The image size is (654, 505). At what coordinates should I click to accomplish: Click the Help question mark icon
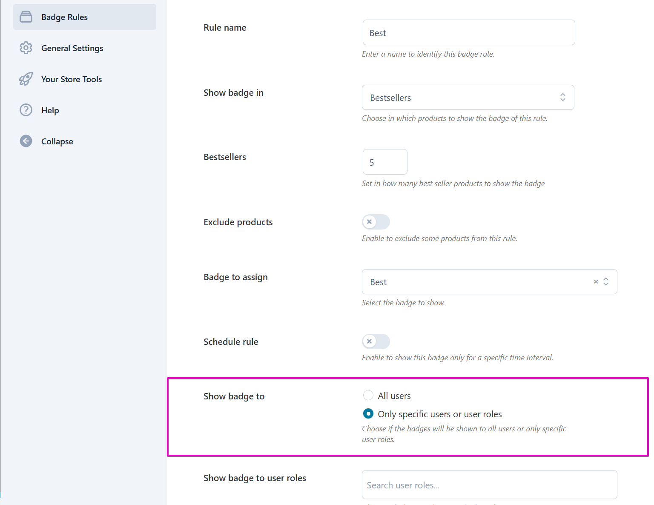pyautogui.click(x=26, y=110)
